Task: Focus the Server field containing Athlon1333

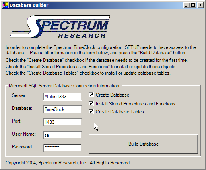Action: coord(63,97)
